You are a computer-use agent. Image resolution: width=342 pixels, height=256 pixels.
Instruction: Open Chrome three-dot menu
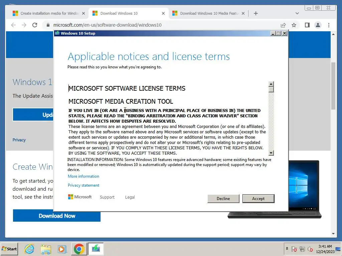coord(329,25)
